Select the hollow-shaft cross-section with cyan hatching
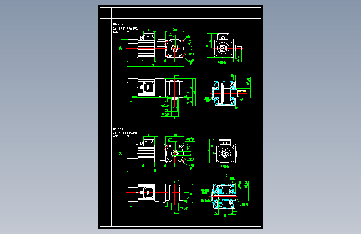Image resolution: width=361 pixels, height=234 pixels. tap(224, 196)
